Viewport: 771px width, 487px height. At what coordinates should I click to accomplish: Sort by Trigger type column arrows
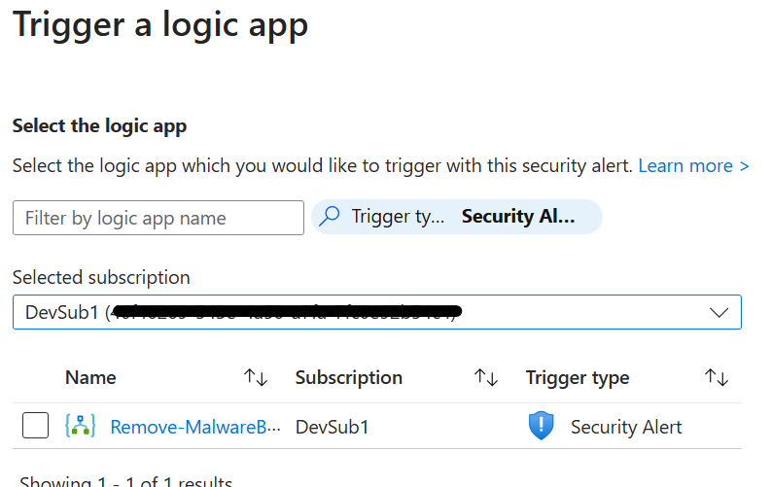coord(717,377)
